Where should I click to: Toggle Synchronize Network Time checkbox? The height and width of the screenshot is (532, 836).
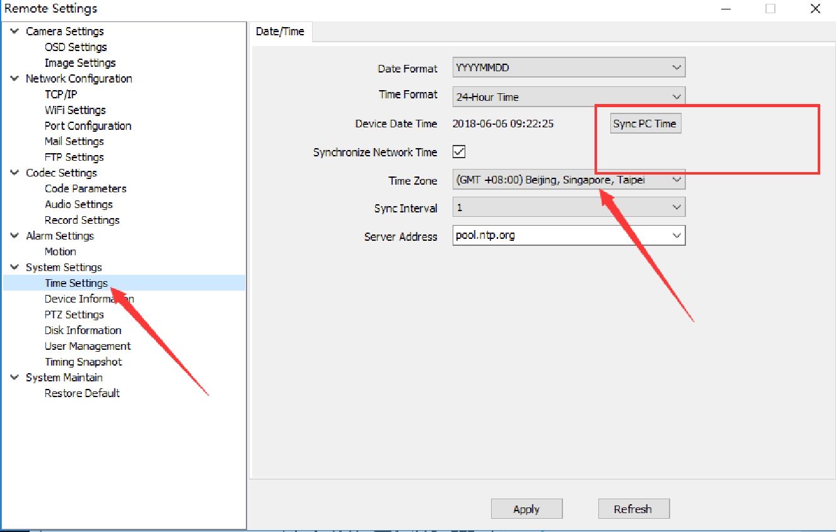click(x=459, y=152)
